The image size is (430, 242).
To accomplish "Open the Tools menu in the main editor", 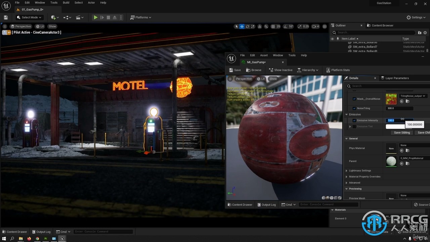I will pyautogui.click(x=54, y=3).
